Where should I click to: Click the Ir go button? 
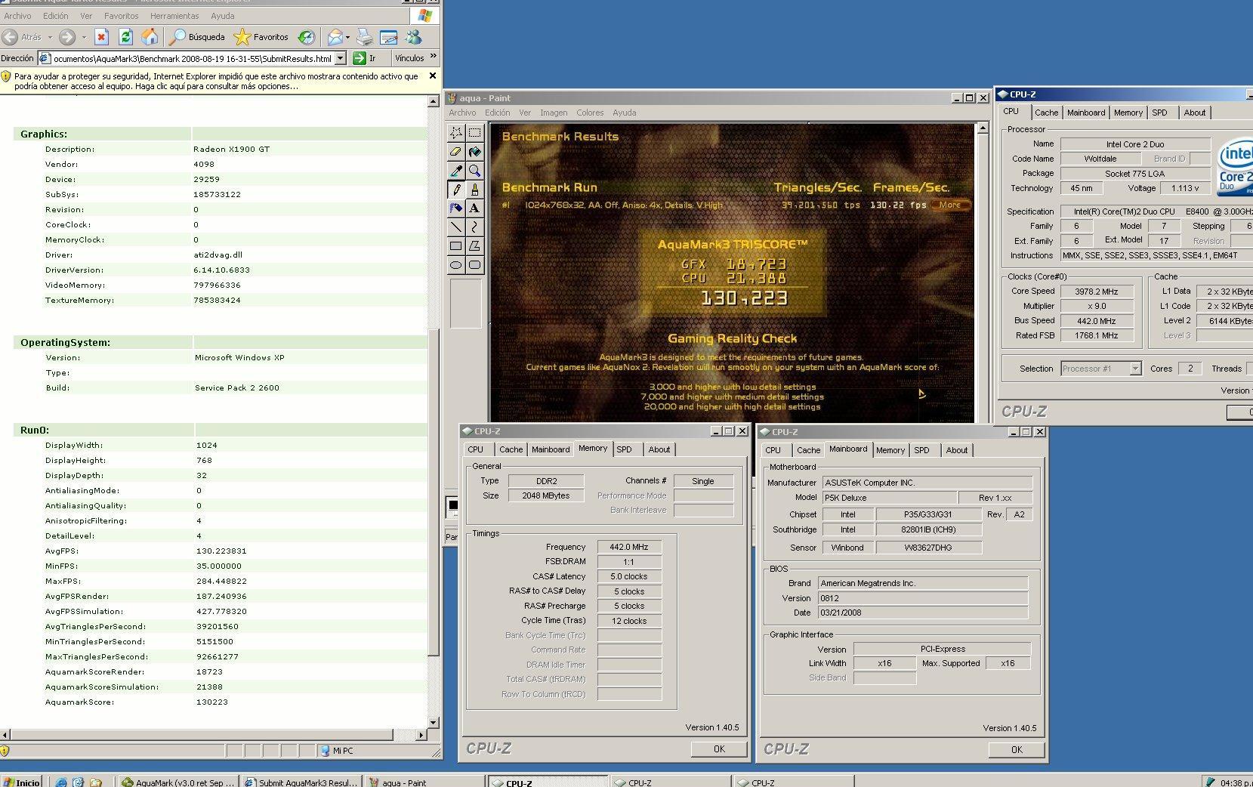(x=365, y=58)
